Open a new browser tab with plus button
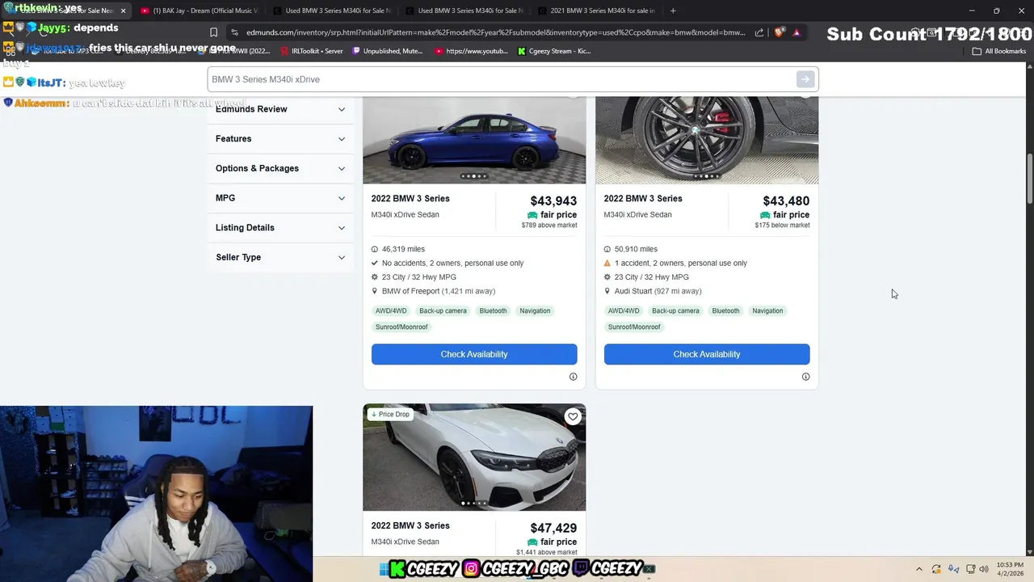This screenshot has width=1034, height=582. tap(673, 11)
